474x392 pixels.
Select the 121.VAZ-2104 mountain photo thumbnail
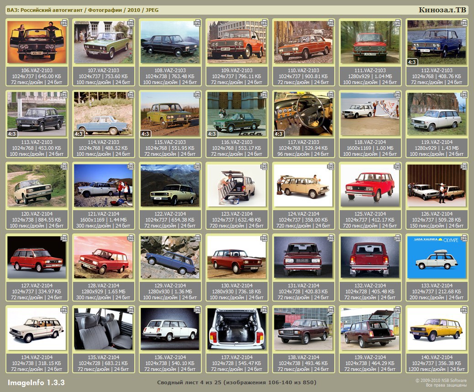tap(103, 185)
